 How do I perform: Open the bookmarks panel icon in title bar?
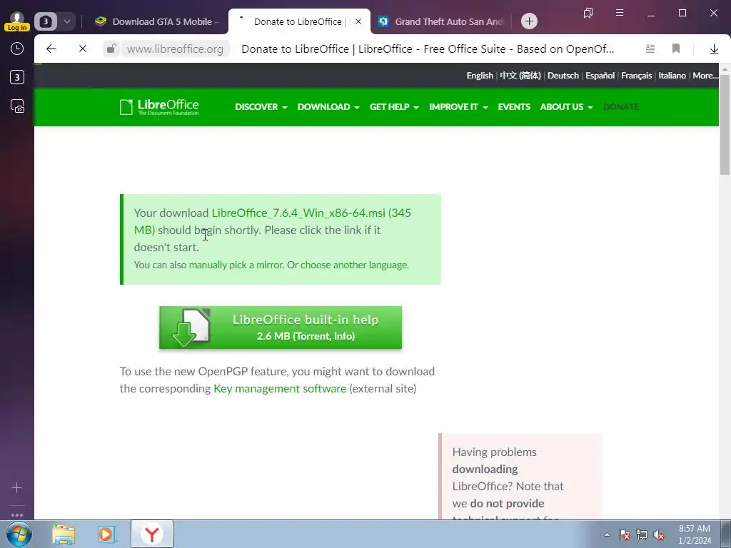[588, 13]
